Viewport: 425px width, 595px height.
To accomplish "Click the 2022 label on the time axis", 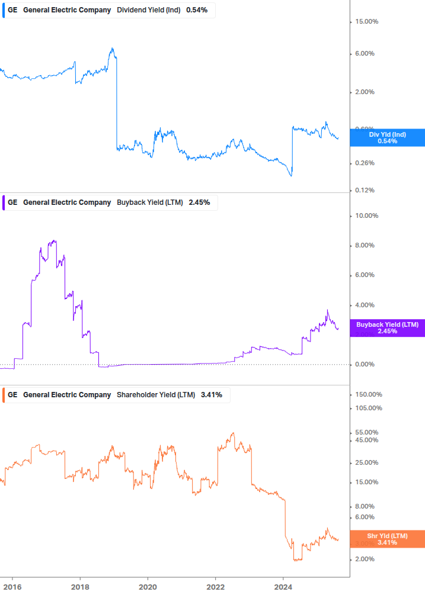I will (x=215, y=587).
